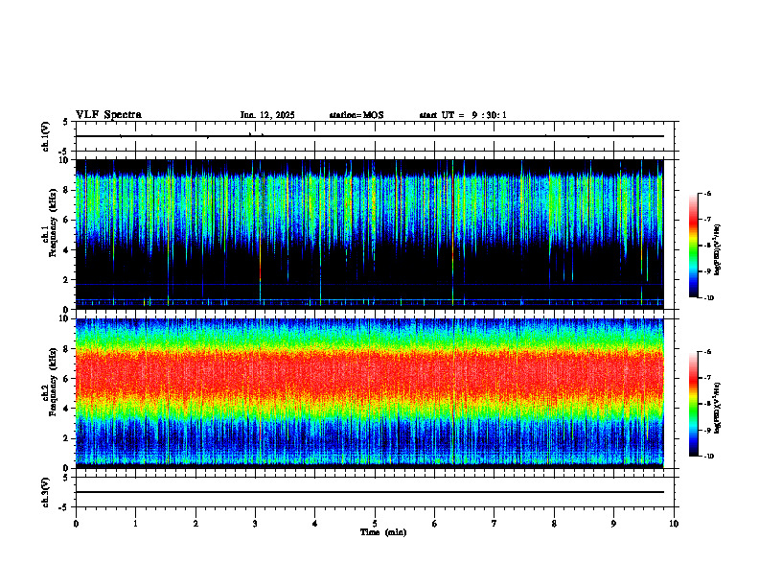Click the "VLF Spectra" plot title
Viewport: 759px width, 587px height.
(x=108, y=115)
